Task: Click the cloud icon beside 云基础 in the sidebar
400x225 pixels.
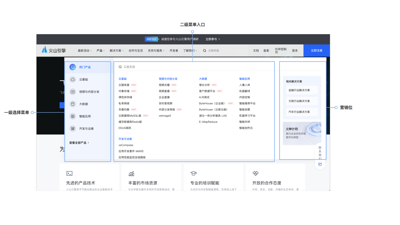Action: (73, 79)
